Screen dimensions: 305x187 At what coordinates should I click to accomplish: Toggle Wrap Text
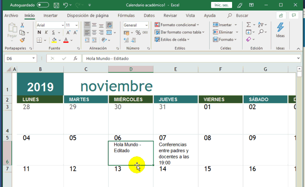tap(109, 25)
